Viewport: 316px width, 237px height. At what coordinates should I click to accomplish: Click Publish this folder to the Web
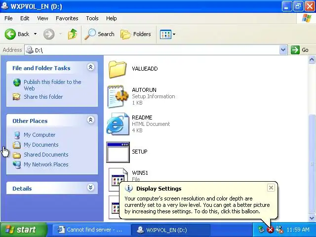(52, 85)
